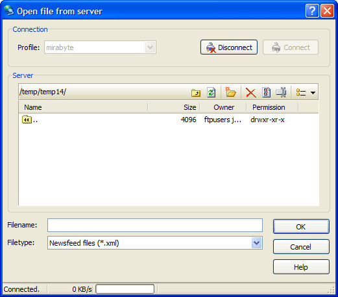Open the Help button
The image size is (338, 297).
[x=301, y=267]
